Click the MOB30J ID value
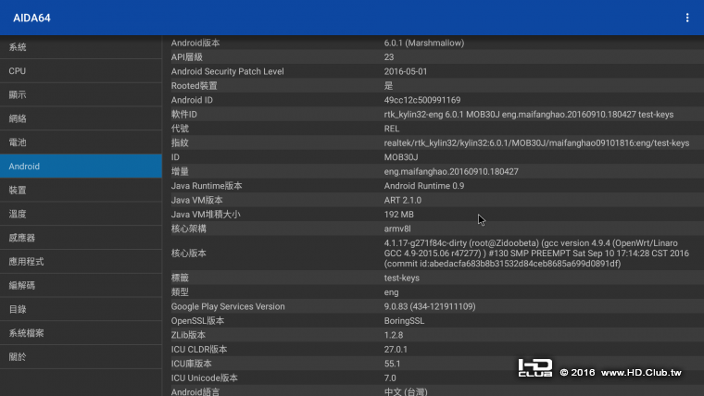Viewport: 704px width, 396px height. point(401,157)
